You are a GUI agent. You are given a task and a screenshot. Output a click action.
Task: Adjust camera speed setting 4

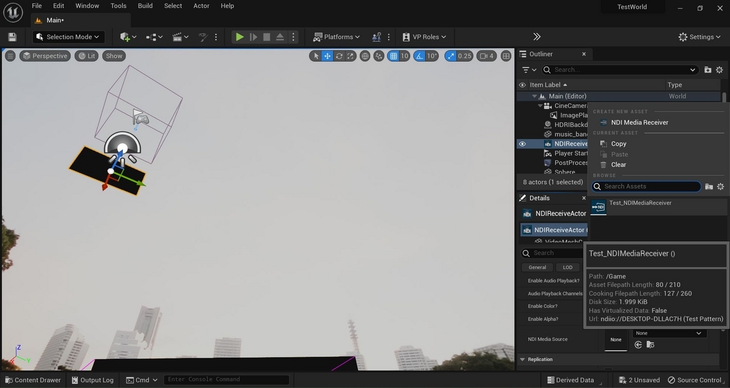486,56
